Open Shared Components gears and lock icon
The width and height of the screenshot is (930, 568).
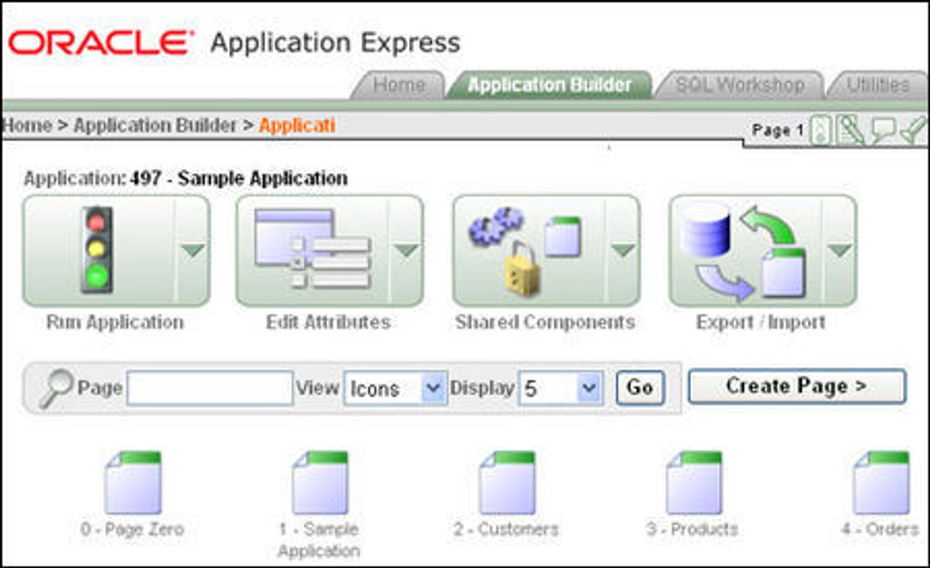coord(525,251)
